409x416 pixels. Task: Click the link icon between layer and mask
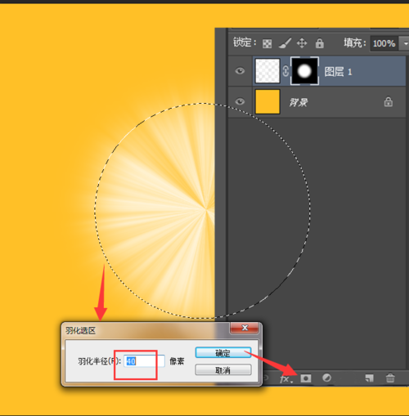(x=285, y=71)
